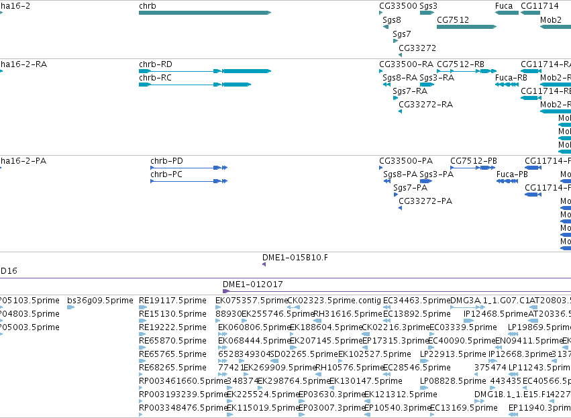Click the Fuca-PB protein glyph
The width and height of the screenshot is (571, 418).
507,181
